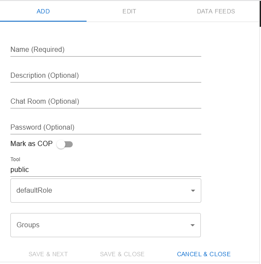Toggle the Mark as COP switch
This screenshot has width=261, height=264.
pyautogui.click(x=65, y=144)
